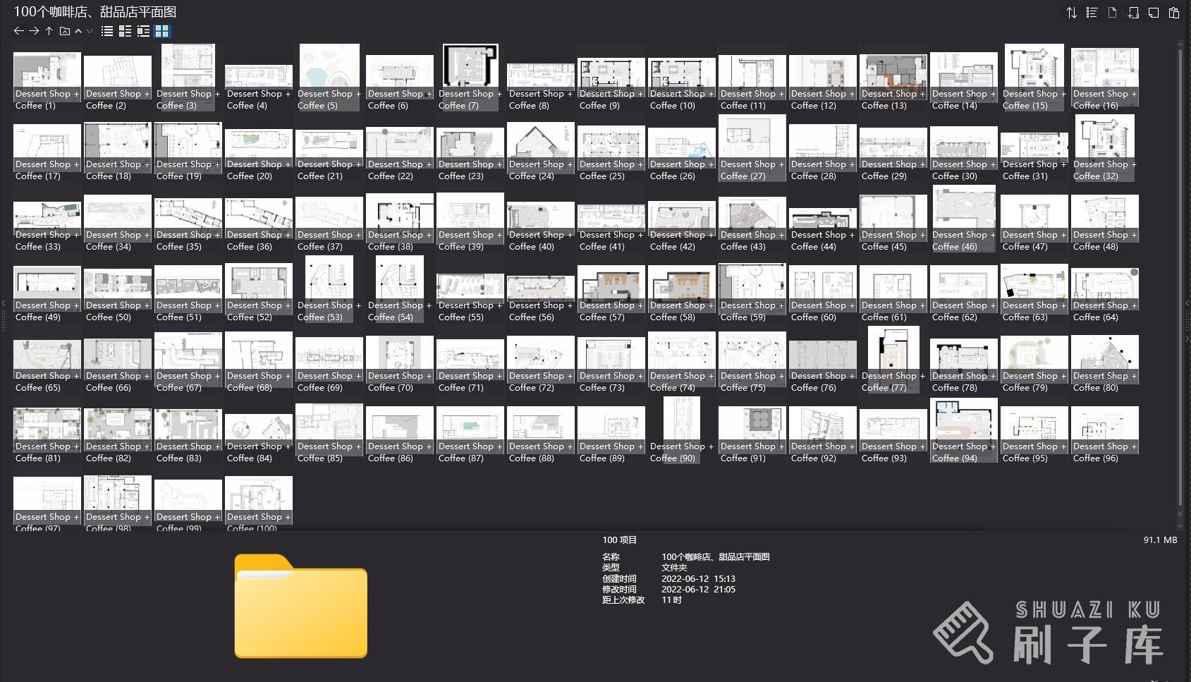
Task: Click the folded-corner note icon
Action: [x=1153, y=13]
